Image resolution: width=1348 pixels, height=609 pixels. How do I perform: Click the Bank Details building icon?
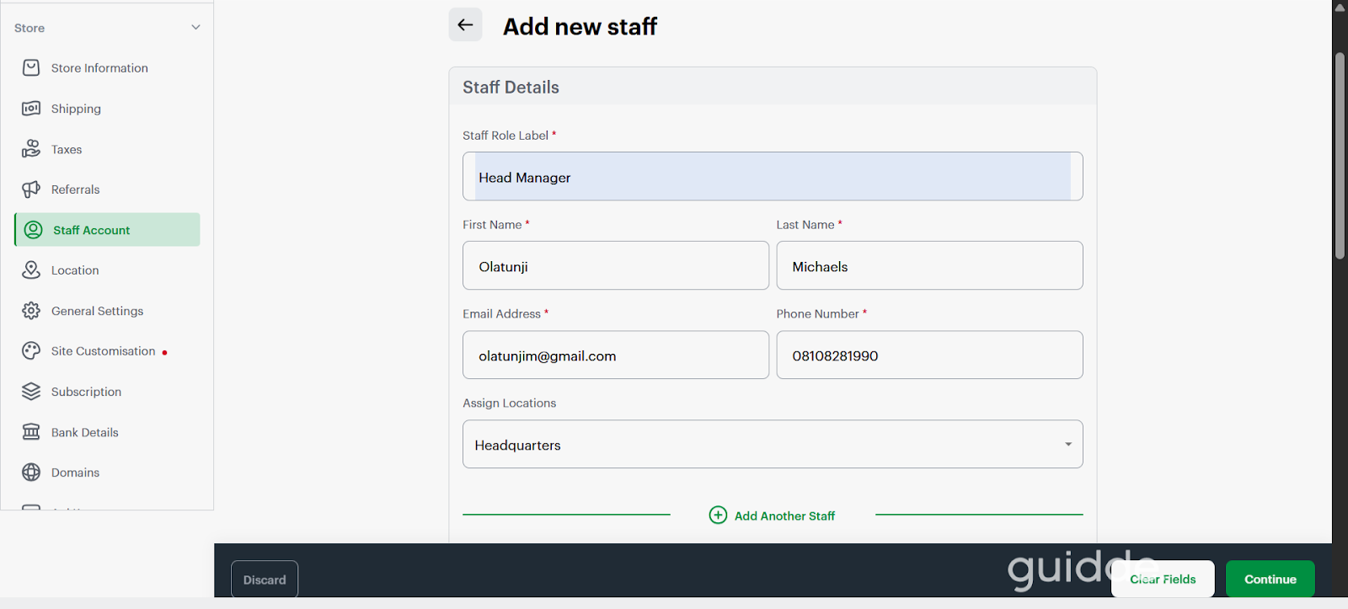click(31, 431)
